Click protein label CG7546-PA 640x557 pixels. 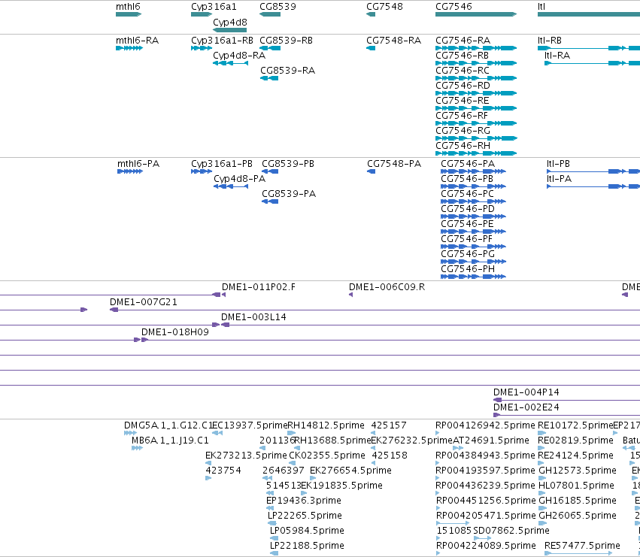468,164
